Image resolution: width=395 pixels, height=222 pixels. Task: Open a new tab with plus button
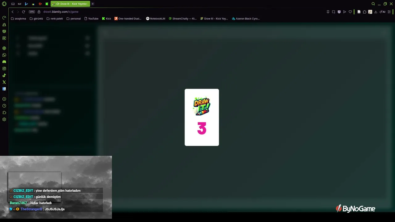[x=93, y=4]
